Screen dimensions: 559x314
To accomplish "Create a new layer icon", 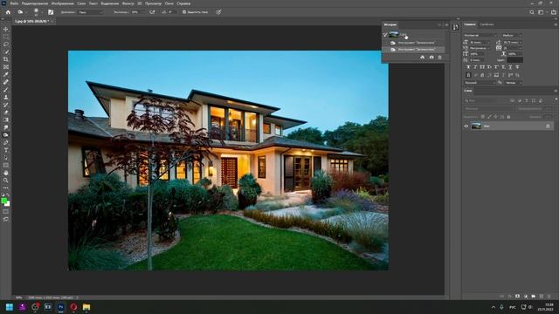I will [542, 297].
